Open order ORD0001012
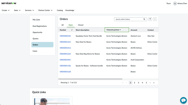Image resolution: width=188 pixels, height=105 pixels. coord(65,48)
